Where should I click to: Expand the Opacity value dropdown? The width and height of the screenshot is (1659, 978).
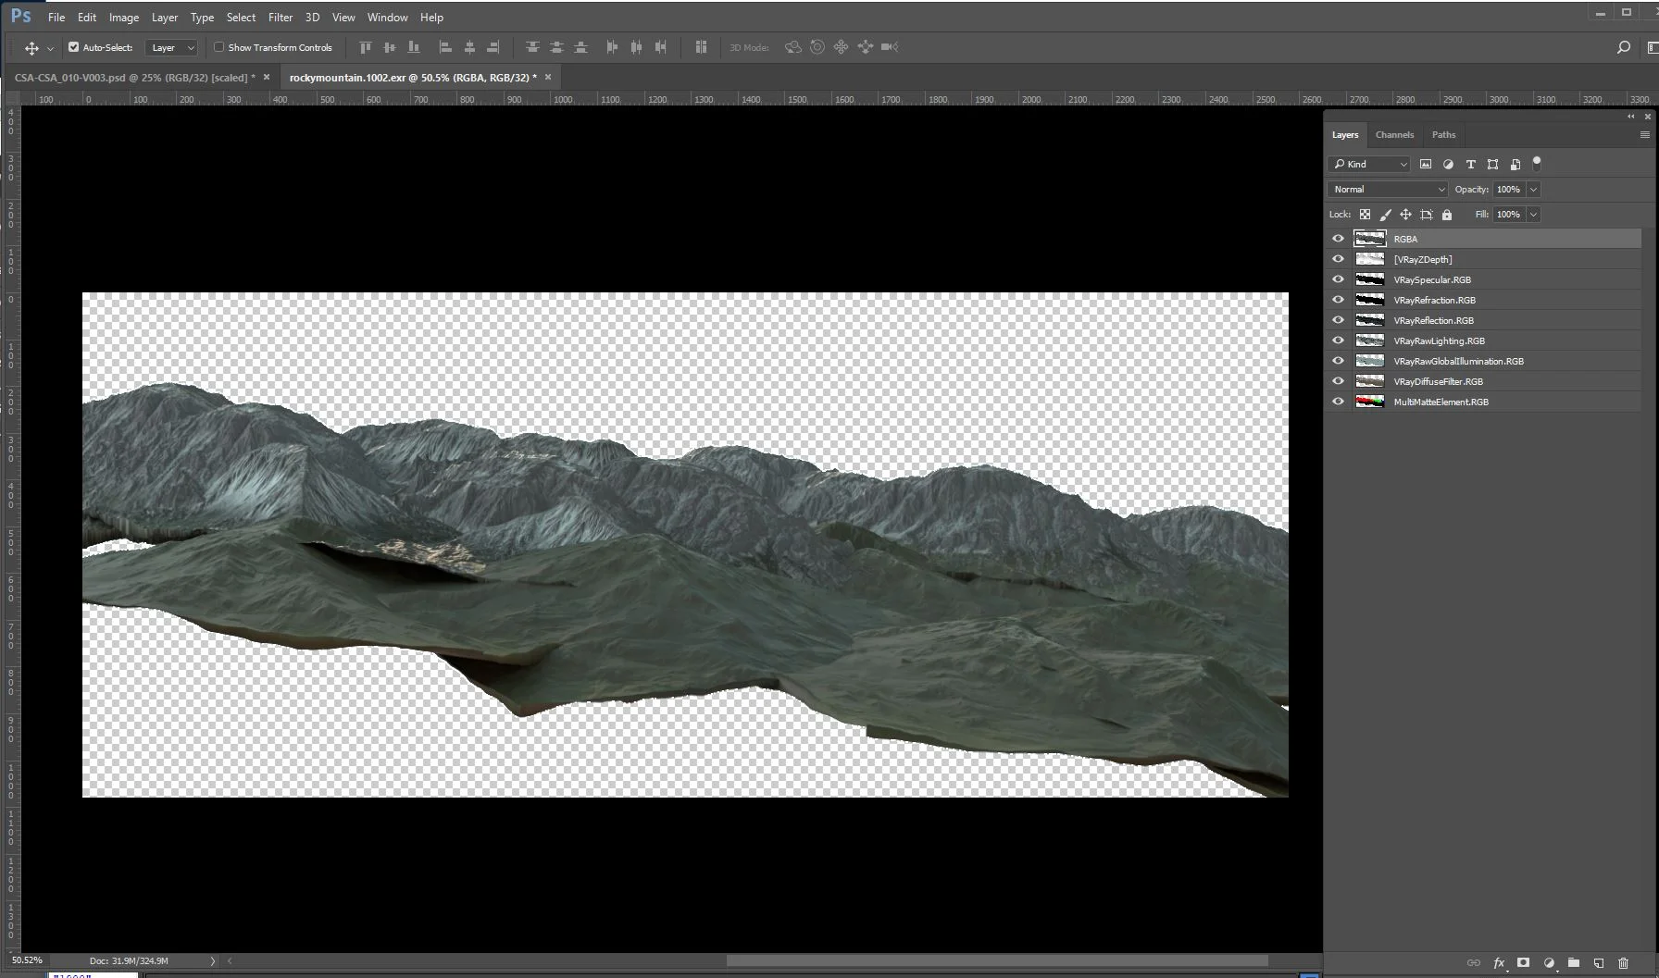pyautogui.click(x=1534, y=189)
